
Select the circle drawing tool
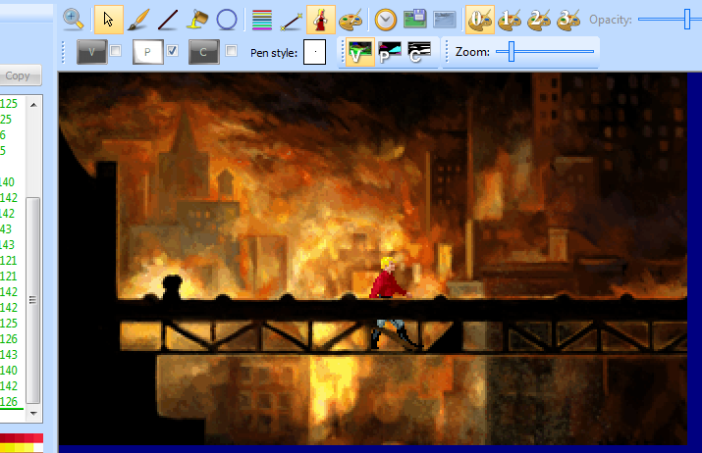227,20
